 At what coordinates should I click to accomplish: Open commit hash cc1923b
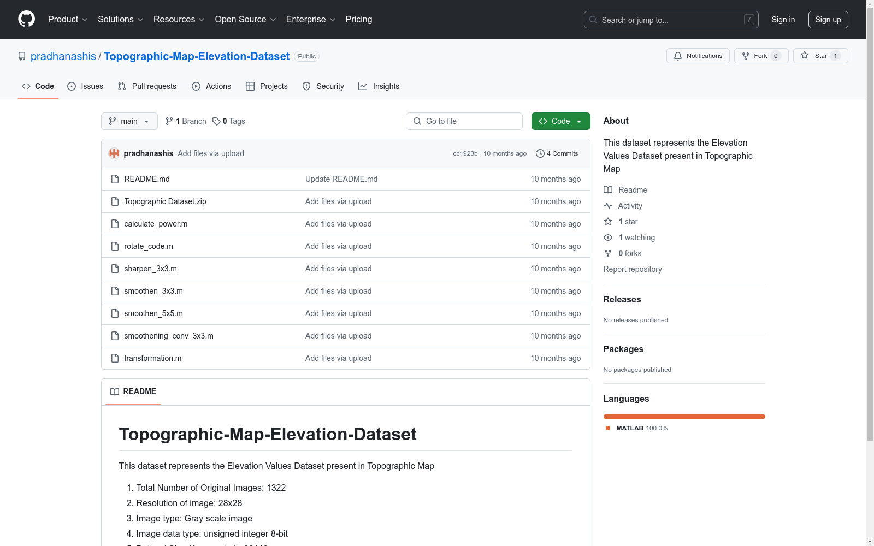pyautogui.click(x=465, y=153)
